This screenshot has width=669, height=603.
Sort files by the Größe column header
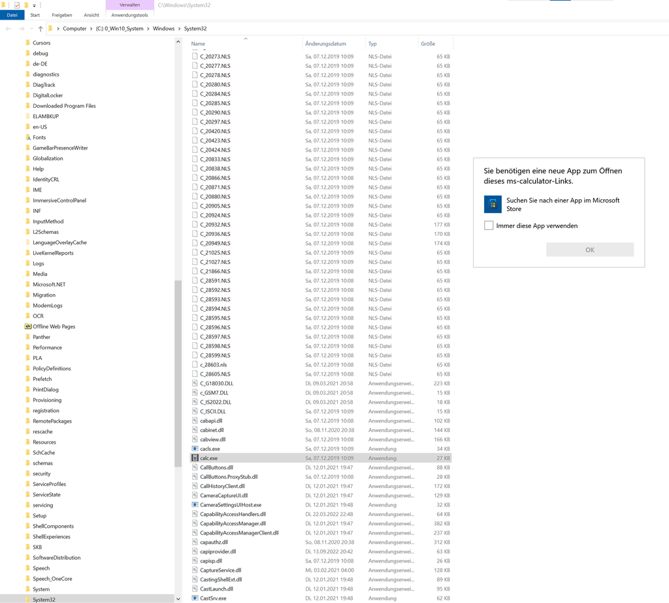428,43
